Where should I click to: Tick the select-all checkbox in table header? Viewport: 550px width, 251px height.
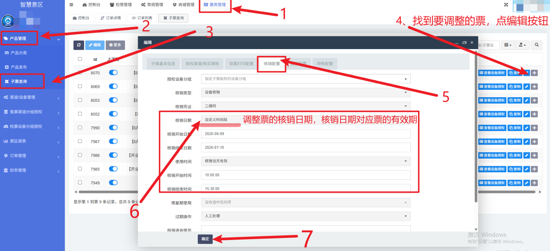coord(80,59)
